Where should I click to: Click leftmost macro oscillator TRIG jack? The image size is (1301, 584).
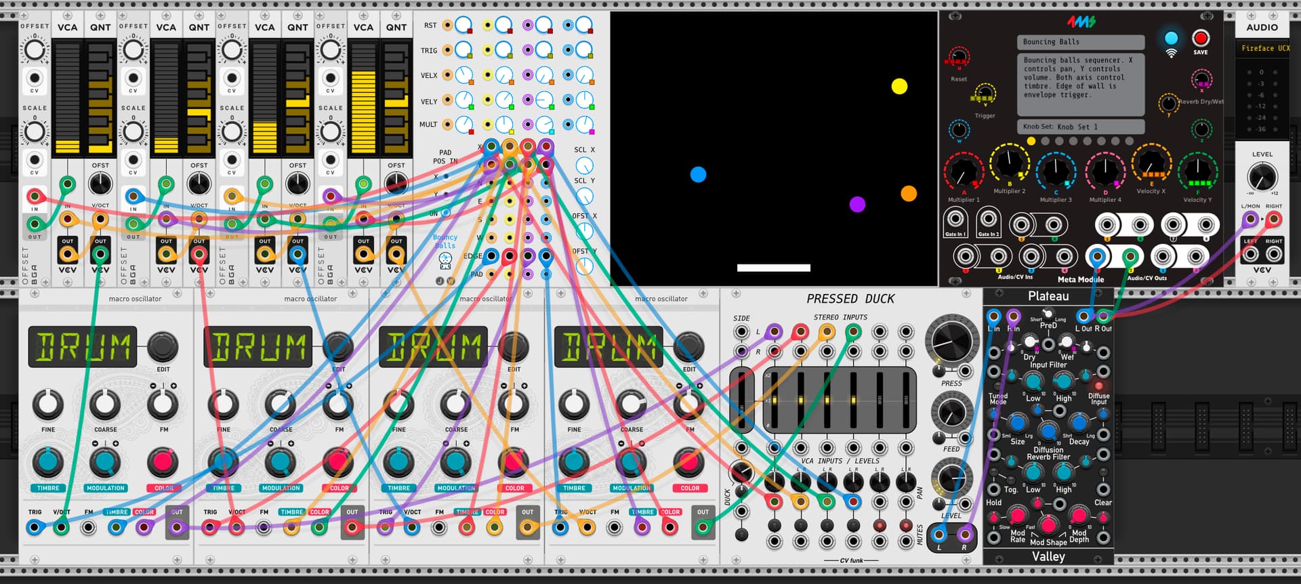pyautogui.click(x=35, y=527)
